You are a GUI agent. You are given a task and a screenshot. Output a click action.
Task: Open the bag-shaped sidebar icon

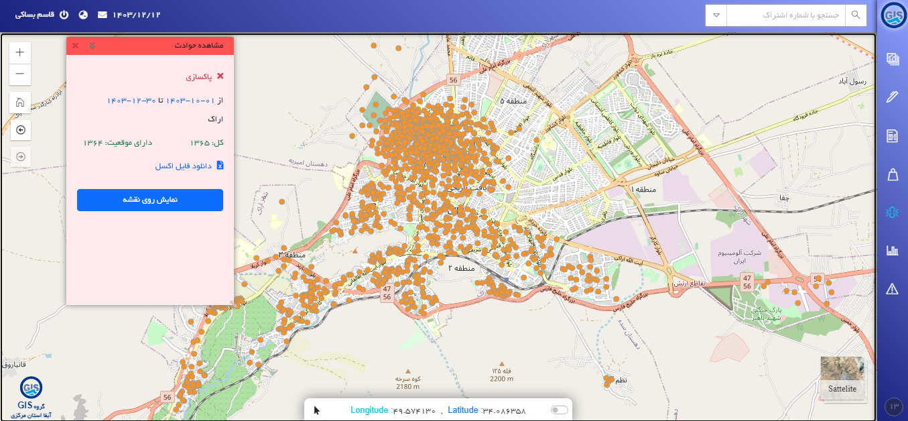892,174
